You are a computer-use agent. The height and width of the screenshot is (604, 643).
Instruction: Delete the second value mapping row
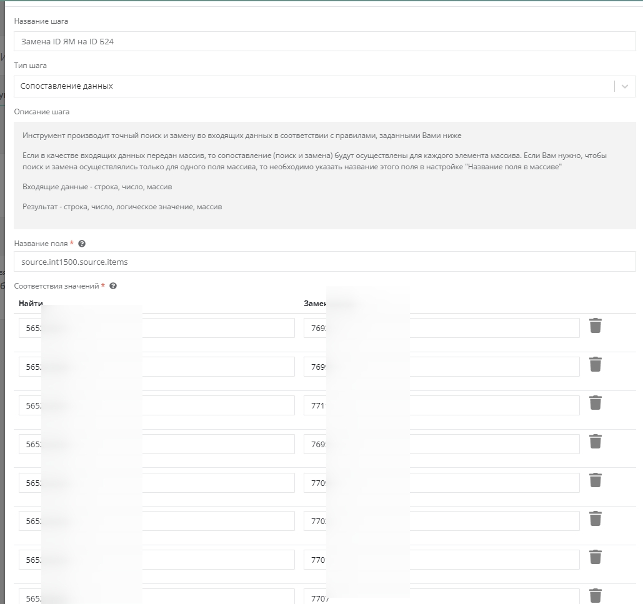coord(596,364)
